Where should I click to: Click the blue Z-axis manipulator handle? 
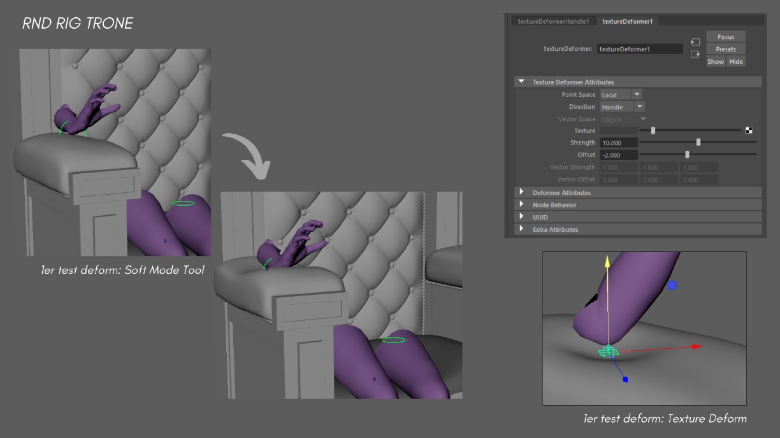(625, 379)
